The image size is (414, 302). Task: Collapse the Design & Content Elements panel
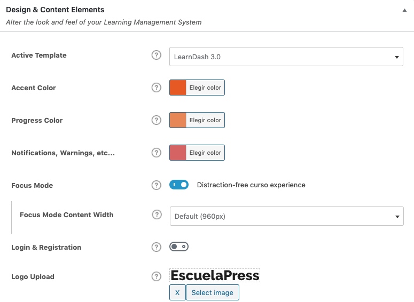coord(404,10)
